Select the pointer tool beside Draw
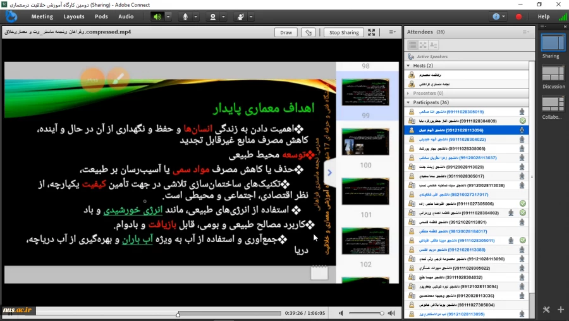Image resolution: width=569 pixels, height=321 pixels. point(308,32)
